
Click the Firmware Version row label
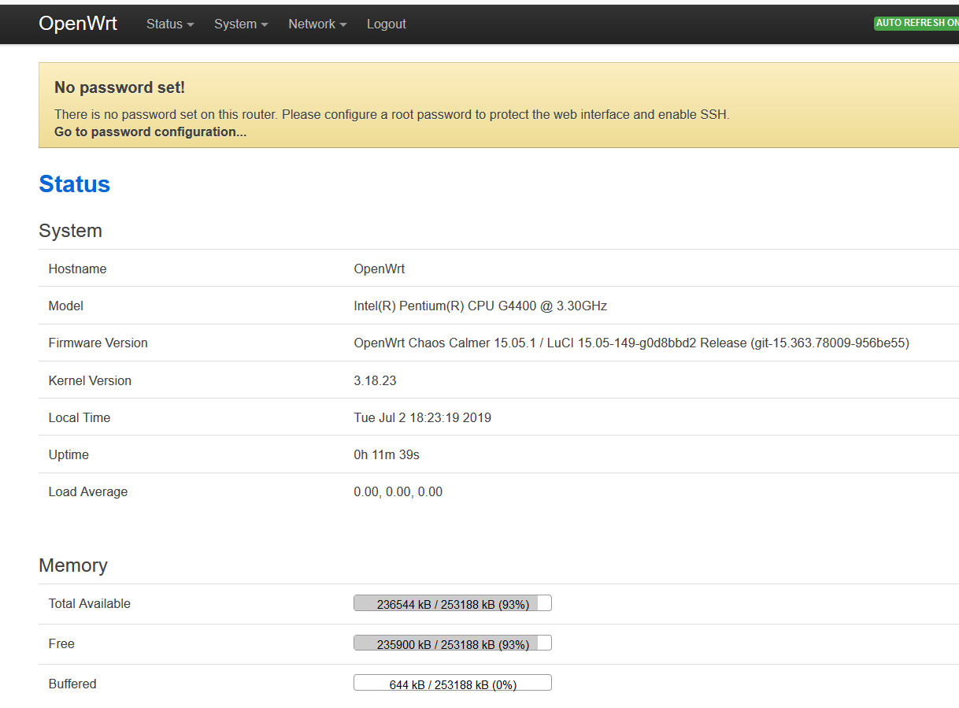(x=98, y=343)
